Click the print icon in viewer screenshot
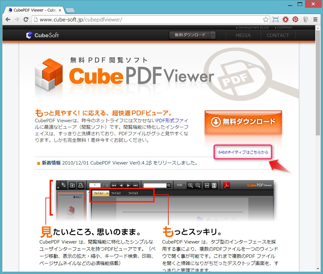The width and height of the screenshot is (323, 274). pos(81,185)
